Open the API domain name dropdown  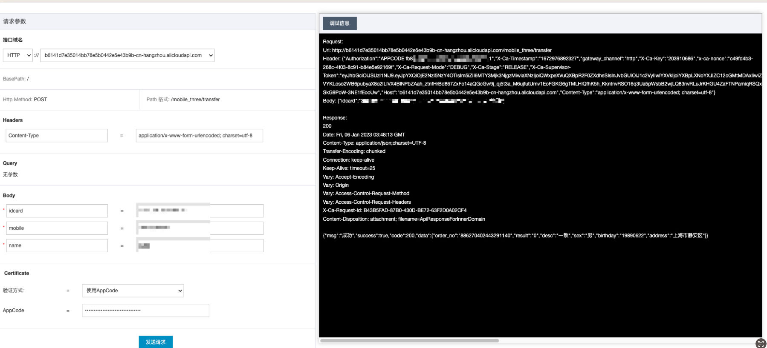click(127, 55)
